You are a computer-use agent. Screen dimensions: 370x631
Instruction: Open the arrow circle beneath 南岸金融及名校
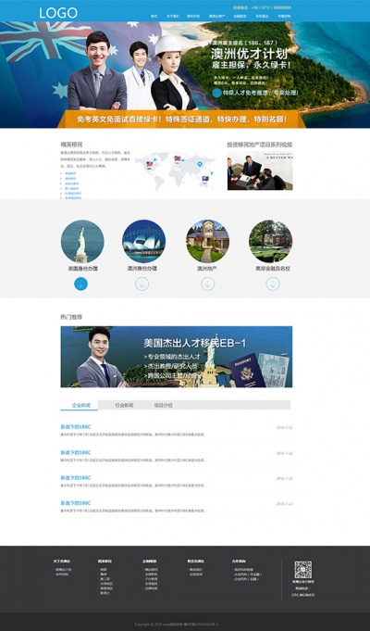point(273,284)
